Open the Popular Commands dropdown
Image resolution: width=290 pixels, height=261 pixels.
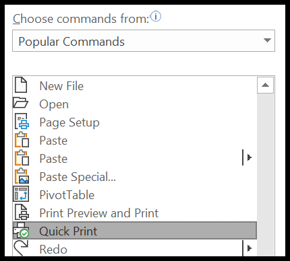[x=144, y=41]
